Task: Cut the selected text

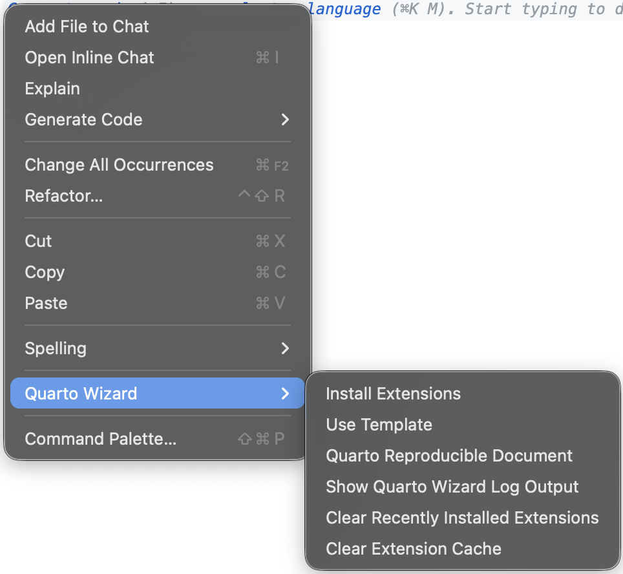Action: pos(37,241)
